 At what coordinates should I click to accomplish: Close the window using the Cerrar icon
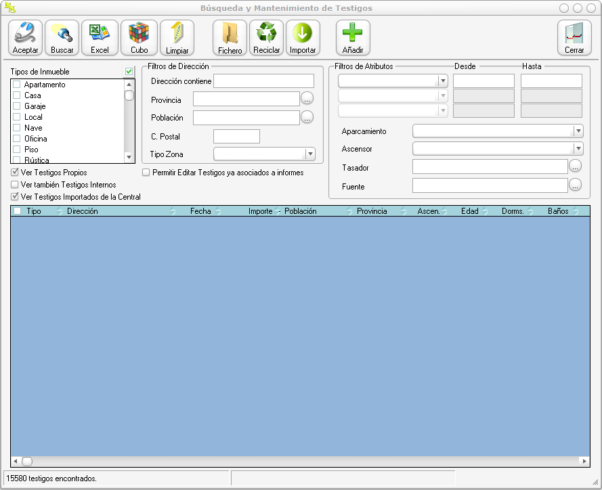click(x=574, y=37)
